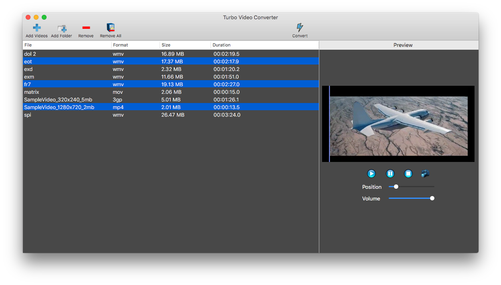Screen dimensions: 501x285
Task: Click the '19.13 MB' size value
Action: [x=172, y=84]
